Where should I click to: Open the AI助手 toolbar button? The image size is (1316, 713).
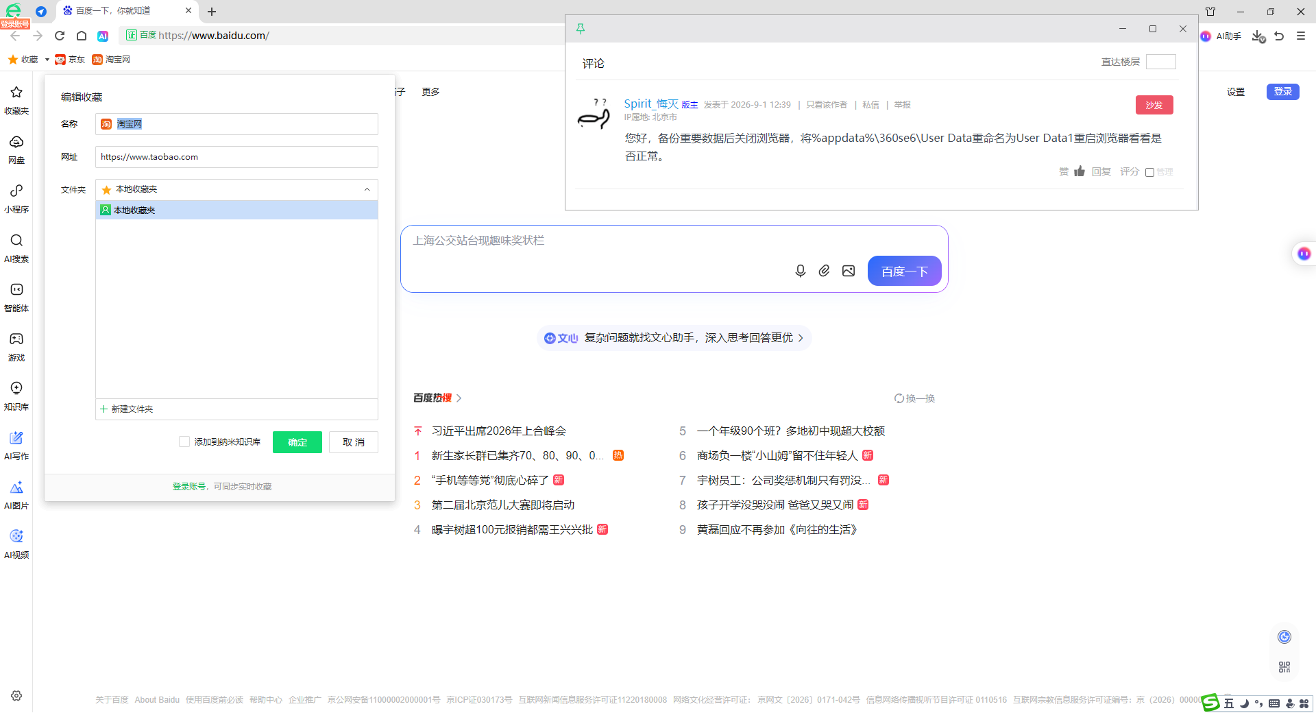(x=1221, y=36)
